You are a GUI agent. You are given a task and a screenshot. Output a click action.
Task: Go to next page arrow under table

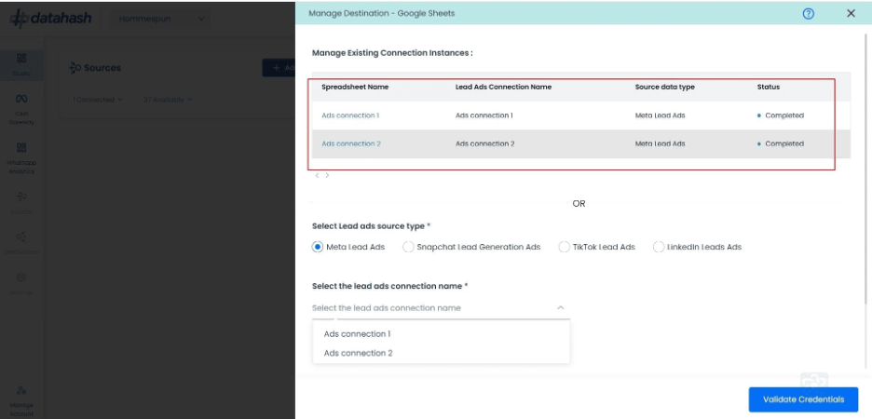click(x=327, y=175)
